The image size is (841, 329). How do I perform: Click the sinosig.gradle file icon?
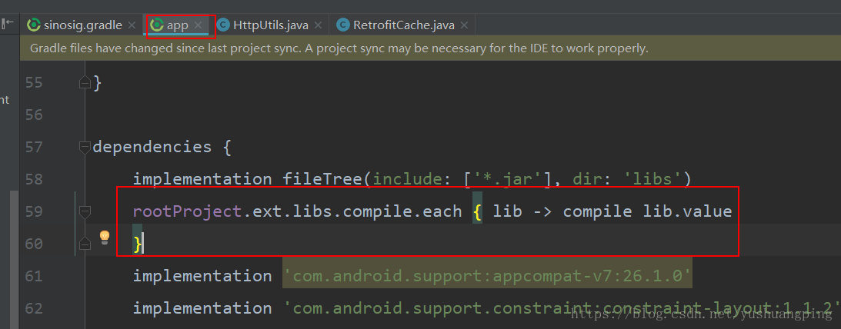tap(34, 25)
